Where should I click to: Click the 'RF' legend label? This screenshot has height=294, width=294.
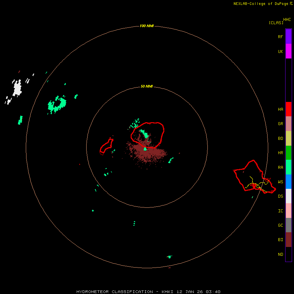click(x=280, y=37)
